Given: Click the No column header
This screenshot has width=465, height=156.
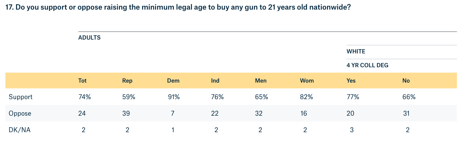Looking at the screenshot, I should tap(406, 81).
